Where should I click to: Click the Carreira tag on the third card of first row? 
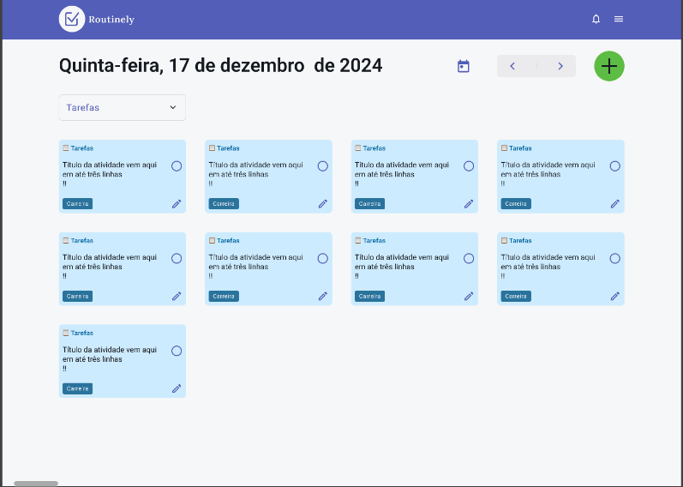pyautogui.click(x=370, y=204)
